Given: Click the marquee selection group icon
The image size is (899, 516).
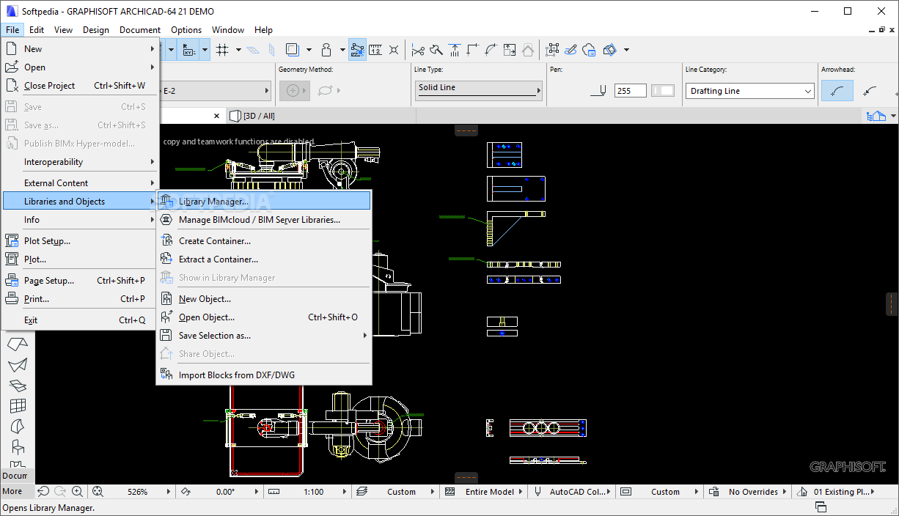Looking at the screenshot, I should point(553,50).
